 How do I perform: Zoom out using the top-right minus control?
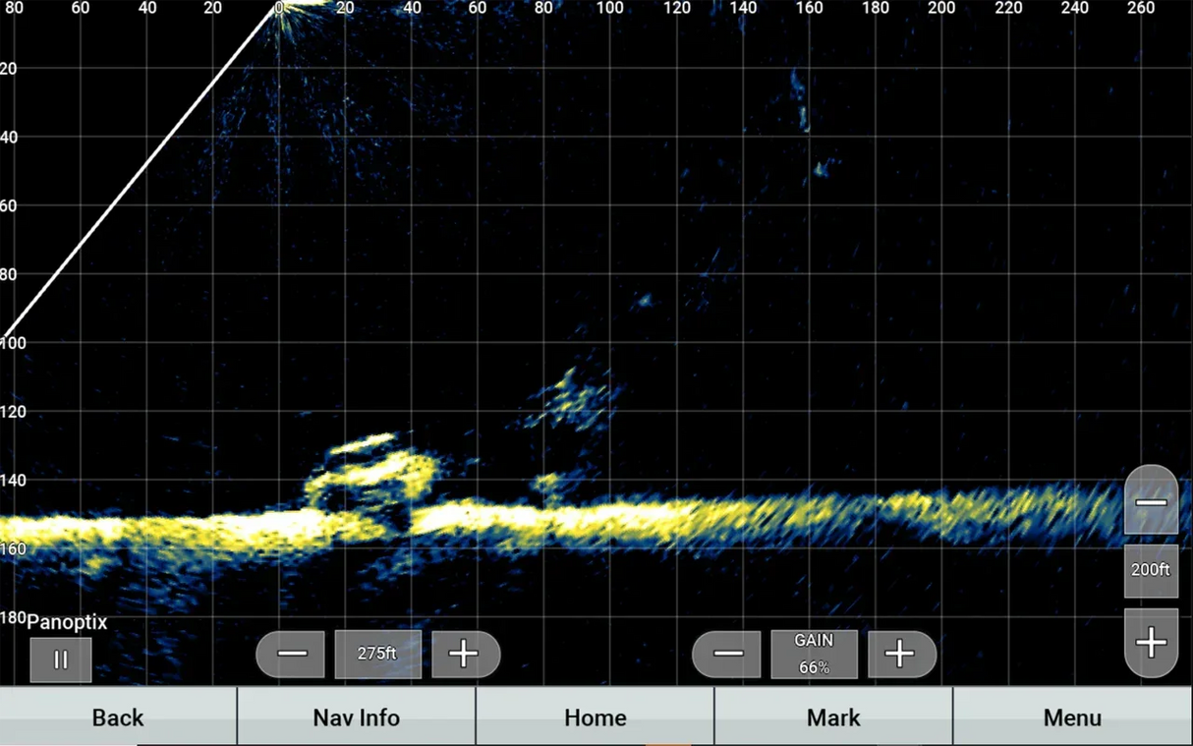1150,501
